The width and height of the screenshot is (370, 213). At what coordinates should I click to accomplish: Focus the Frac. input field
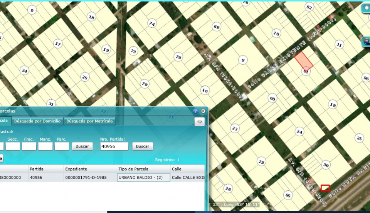pyautogui.click(x=29, y=146)
